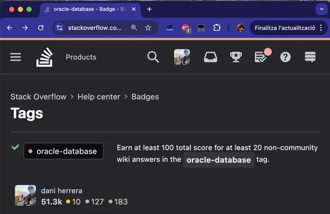Open the review queues icon

pyautogui.click(x=261, y=57)
